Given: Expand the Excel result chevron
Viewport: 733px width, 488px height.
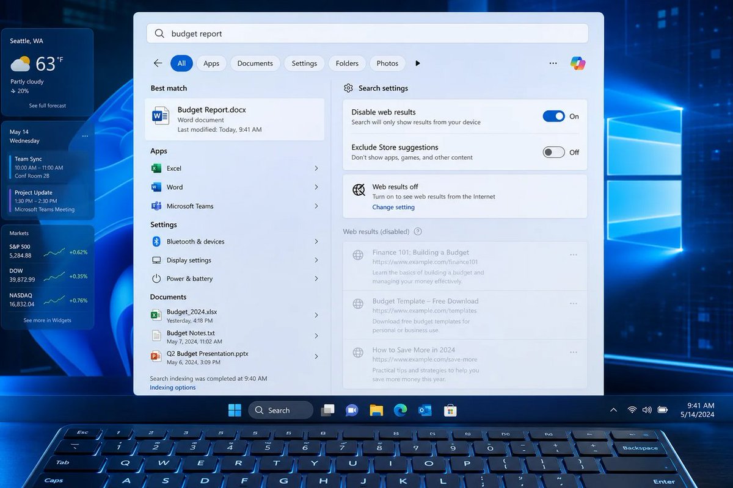Looking at the screenshot, I should tap(316, 168).
